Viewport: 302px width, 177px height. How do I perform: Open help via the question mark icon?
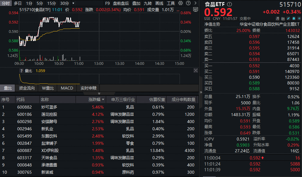(x=188, y=3)
